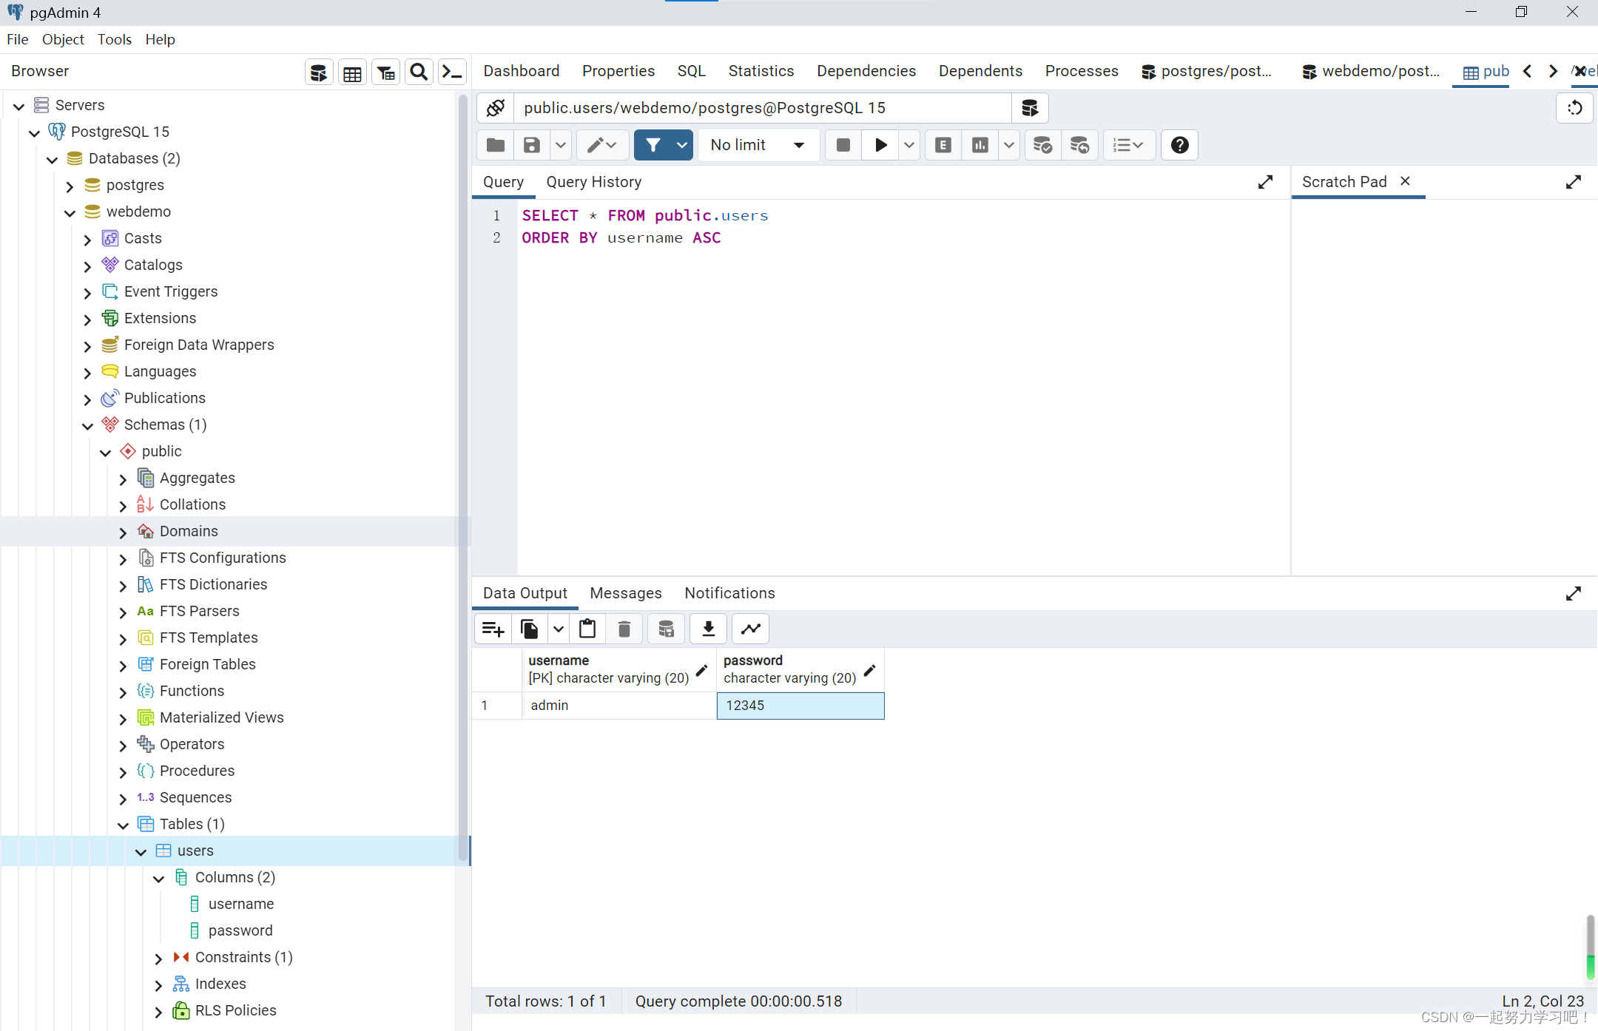Image resolution: width=1598 pixels, height=1031 pixels.
Task: Toggle the connection status icon
Action: [496, 108]
